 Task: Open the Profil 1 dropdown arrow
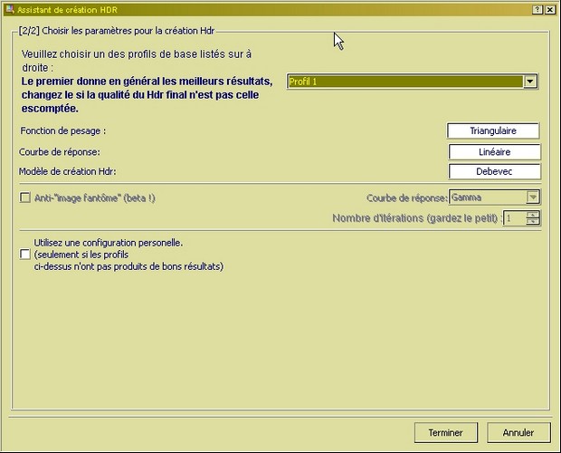pyautogui.click(x=531, y=82)
